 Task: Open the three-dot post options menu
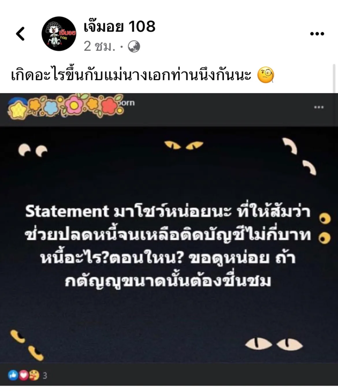point(317,34)
